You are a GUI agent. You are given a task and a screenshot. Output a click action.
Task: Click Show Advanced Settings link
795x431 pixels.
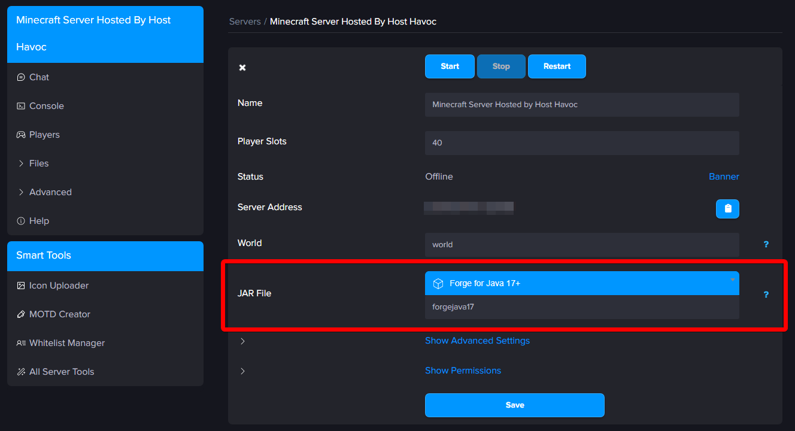[x=477, y=341]
